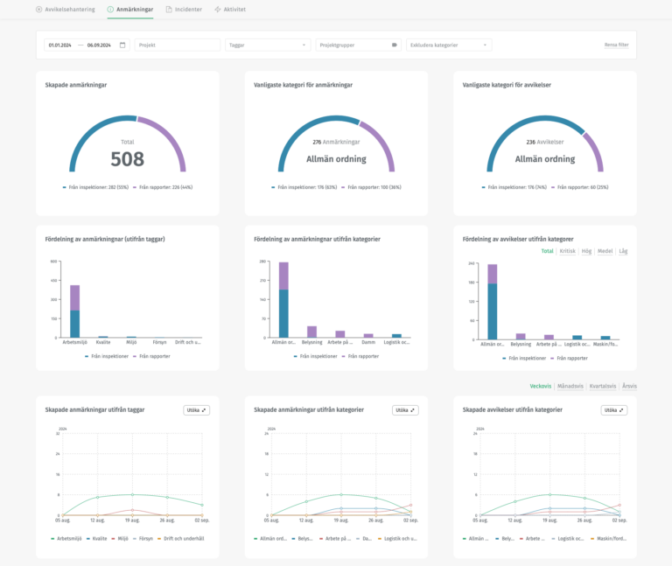This screenshot has height=566, width=672.
Task: Click the Anmärkningar tab icon
Action: click(x=110, y=10)
